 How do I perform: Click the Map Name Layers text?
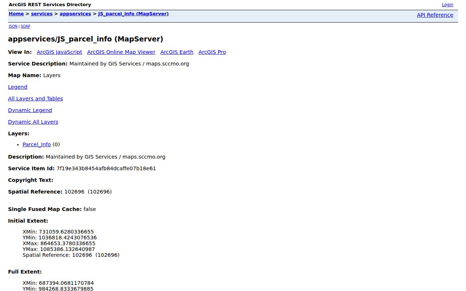52,75
